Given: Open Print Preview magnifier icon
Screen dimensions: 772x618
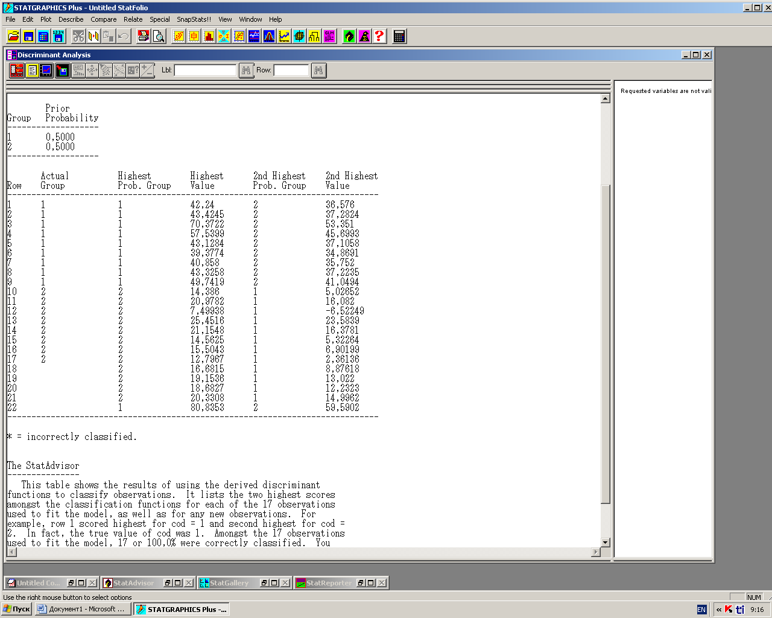Looking at the screenshot, I should point(159,36).
